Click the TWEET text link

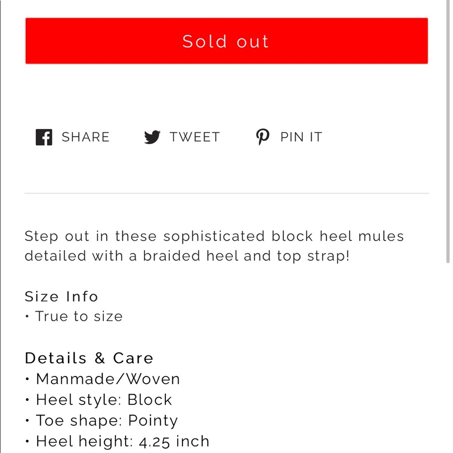coord(195,137)
